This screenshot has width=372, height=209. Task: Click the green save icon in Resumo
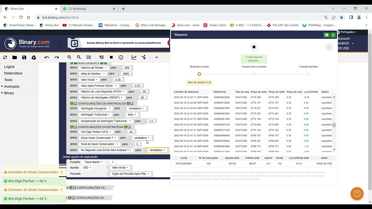tap(327, 35)
